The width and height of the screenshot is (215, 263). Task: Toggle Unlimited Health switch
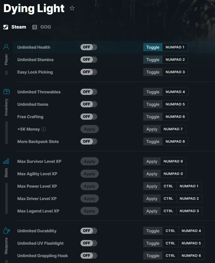[x=89, y=47]
